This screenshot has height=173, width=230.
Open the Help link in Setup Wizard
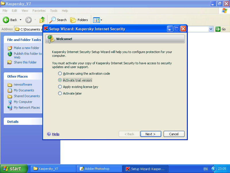[x=56, y=134]
